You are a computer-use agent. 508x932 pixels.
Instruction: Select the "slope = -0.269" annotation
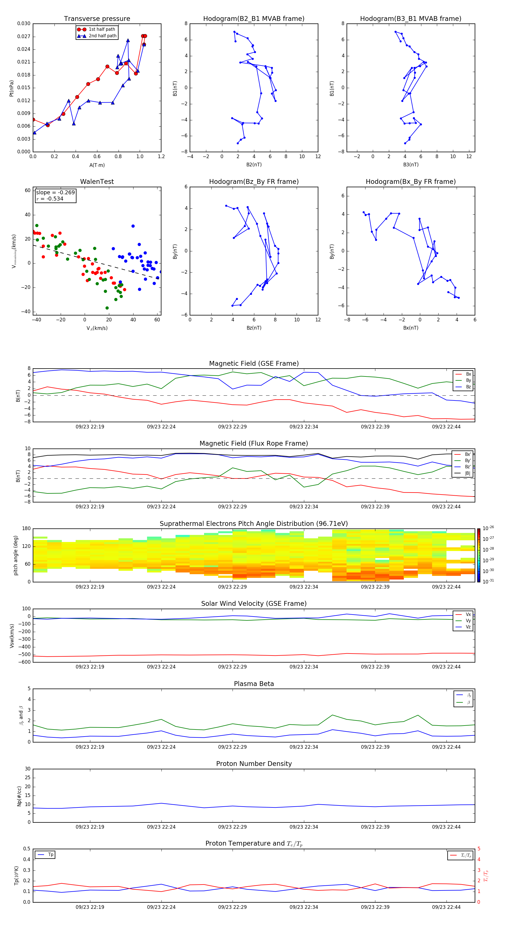pos(55,193)
